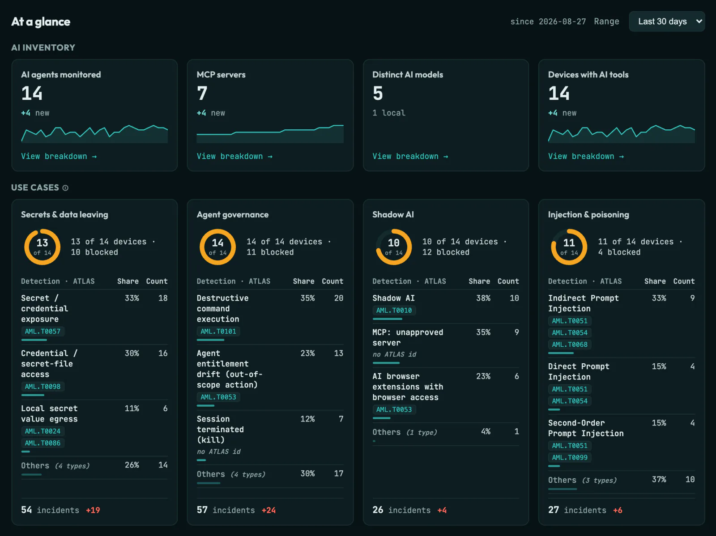
Task: View breakdown for AI agents monitored
Action: [x=59, y=156]
